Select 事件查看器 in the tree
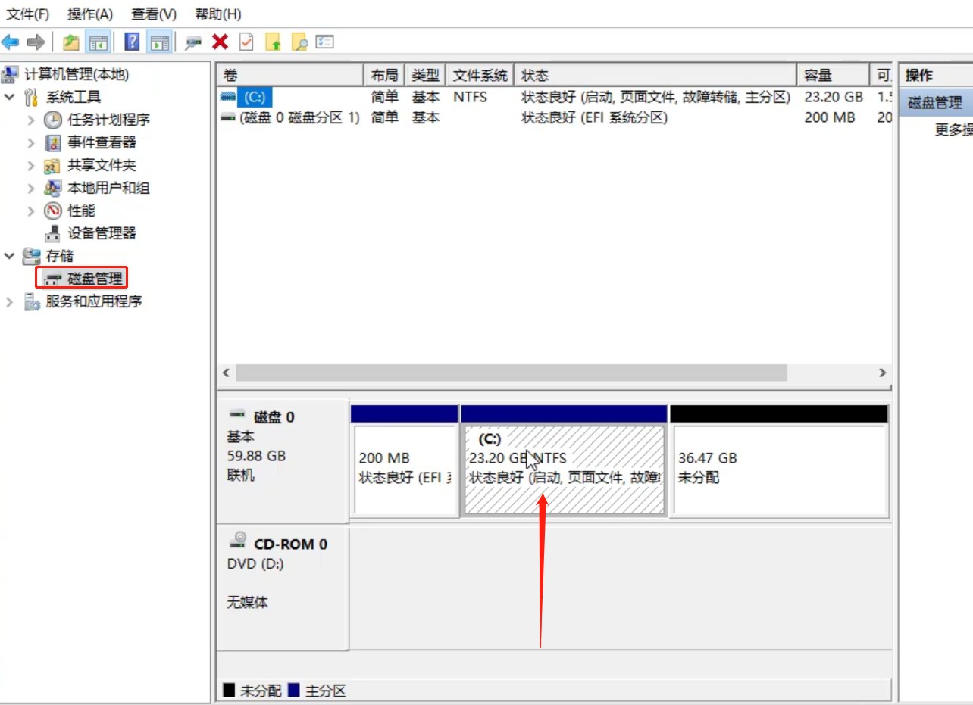973x705 pixels. click(102, 142)
